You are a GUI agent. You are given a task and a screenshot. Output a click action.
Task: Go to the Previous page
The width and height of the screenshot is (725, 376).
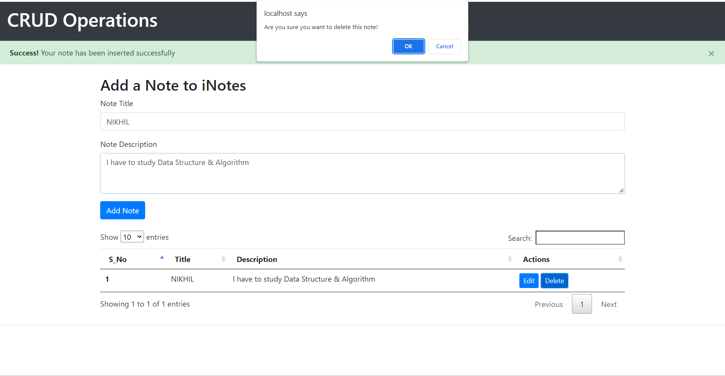pos(549,304)
